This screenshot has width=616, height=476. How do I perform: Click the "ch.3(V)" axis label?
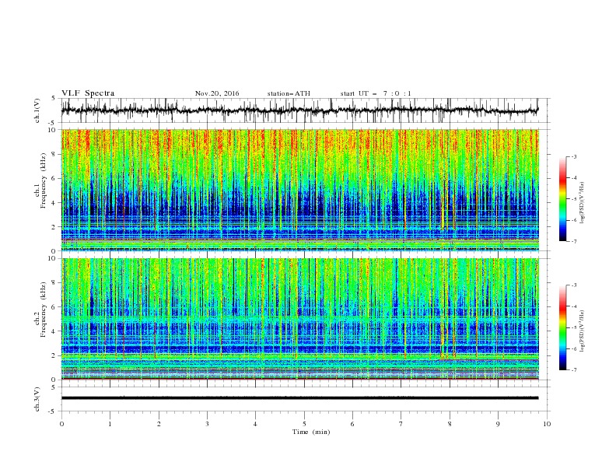[37, 399]
